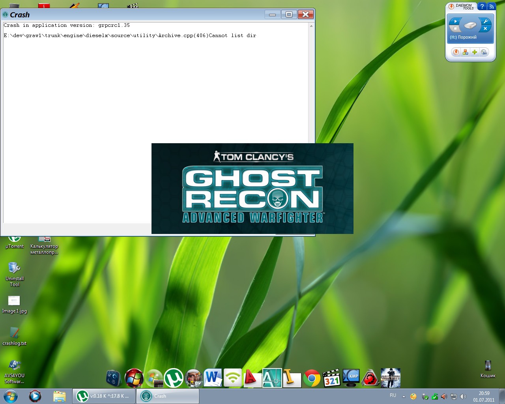Click the Show Desktop strip
The height and width of the screenshot is (404, 505).
[502, 396]
